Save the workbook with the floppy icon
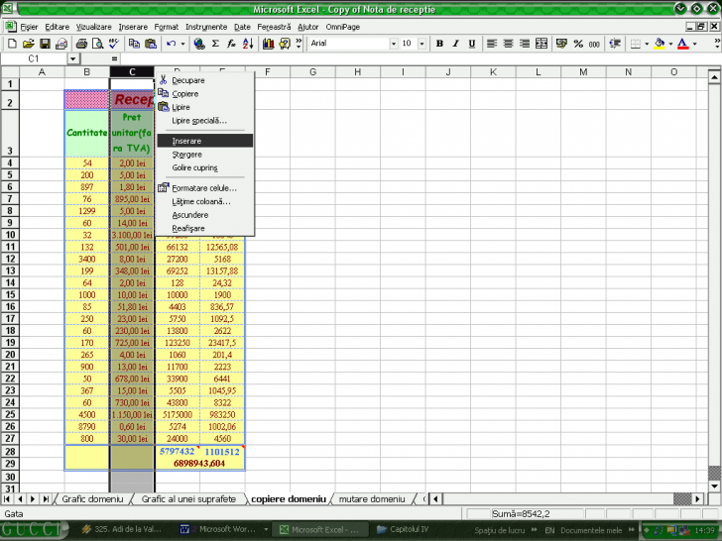The height and width of the screenshot is (541, 722). 45,44
